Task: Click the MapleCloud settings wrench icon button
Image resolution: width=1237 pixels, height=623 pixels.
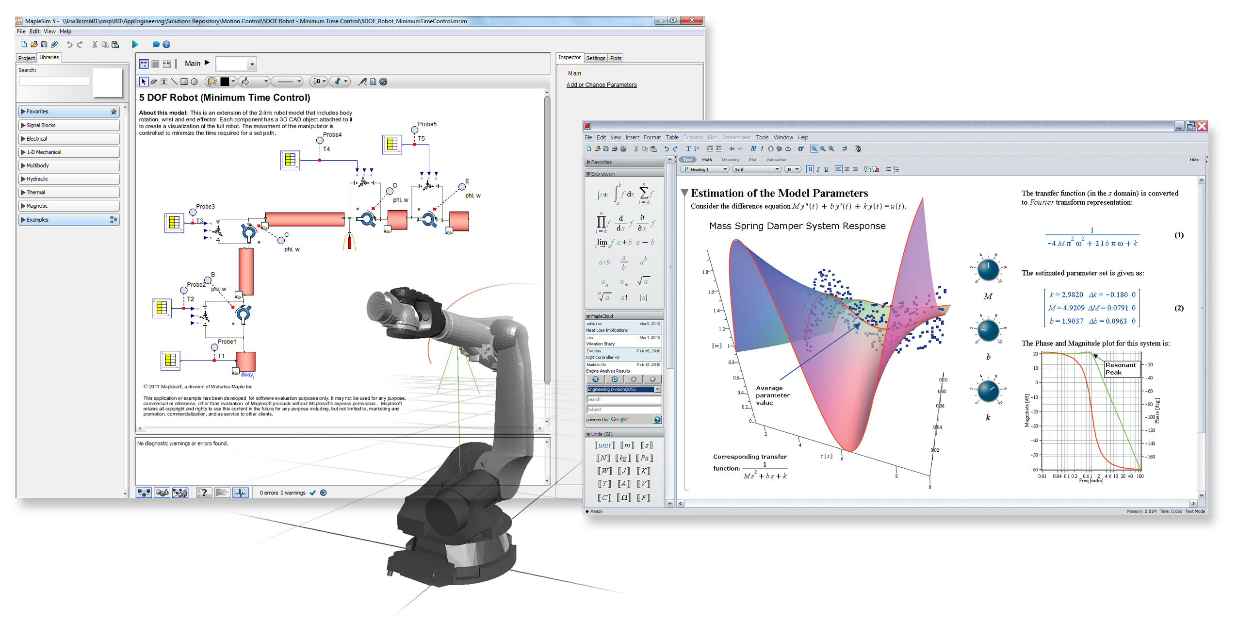Action: click(596, 379)
